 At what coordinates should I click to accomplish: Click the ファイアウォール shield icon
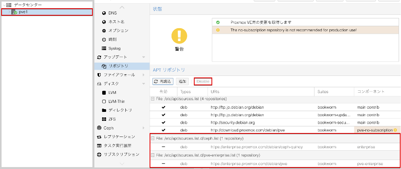click(x=99, y=75)
